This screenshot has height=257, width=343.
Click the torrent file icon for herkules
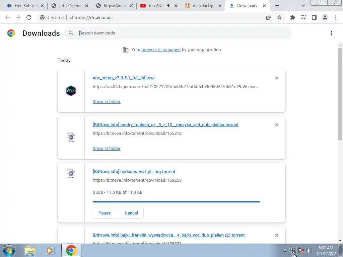click(71, 174)
